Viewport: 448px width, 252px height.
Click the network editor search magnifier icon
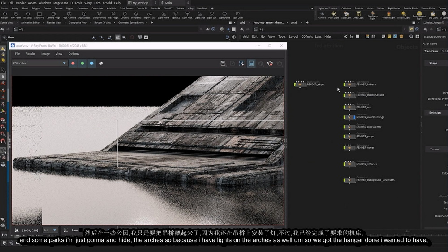click(411, 37)
